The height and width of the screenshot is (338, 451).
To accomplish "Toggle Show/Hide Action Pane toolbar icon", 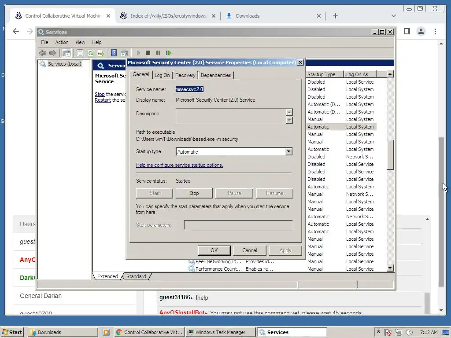I will point(124,53).
